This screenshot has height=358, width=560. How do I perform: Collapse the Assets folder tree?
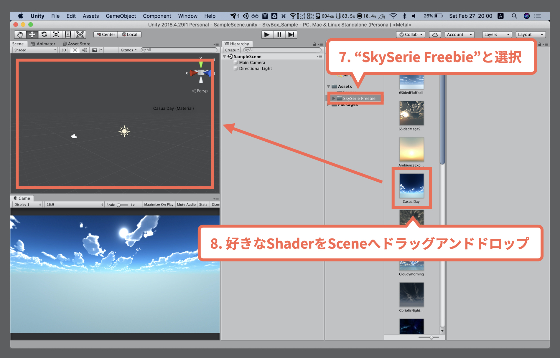click(x=329, y=87)
